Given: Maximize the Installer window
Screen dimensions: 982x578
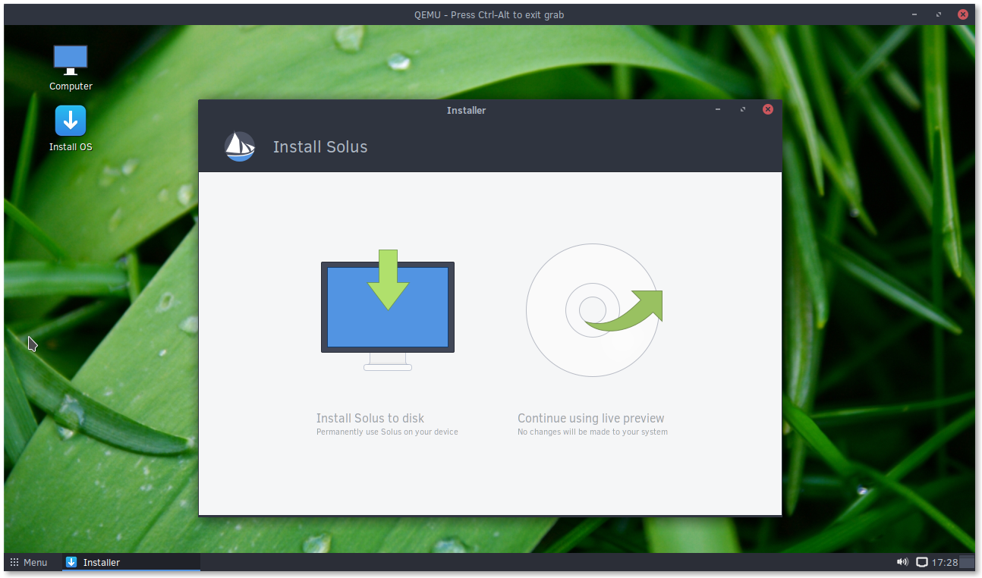Looking at the screenshot, I should click(x=743, y=110).
